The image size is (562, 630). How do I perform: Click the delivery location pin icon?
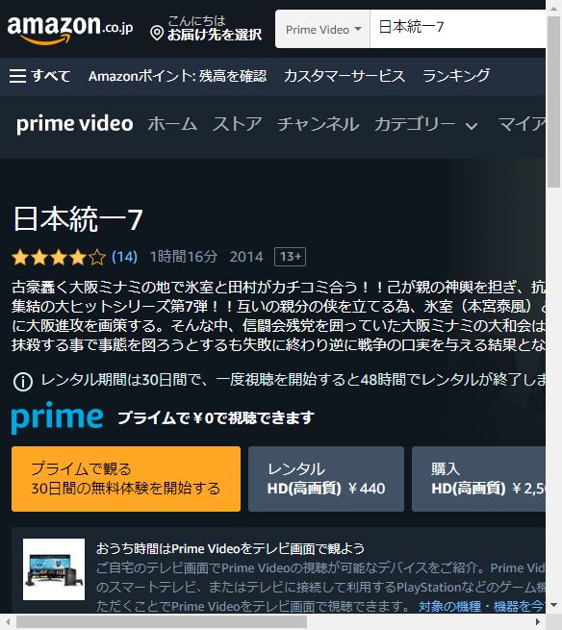click(157, 34)
